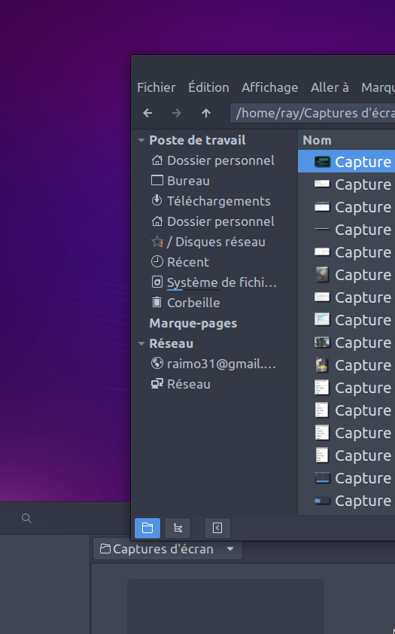Screen dimensions: 395x634
Task: Open the Édition menu
Action: click(208, 87)
